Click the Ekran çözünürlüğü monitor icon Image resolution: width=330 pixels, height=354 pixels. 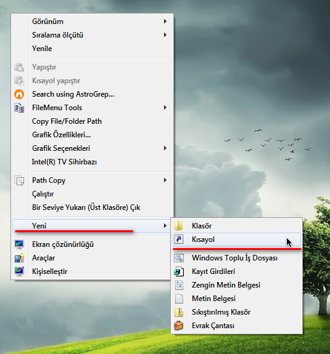[x=19, y=244]
